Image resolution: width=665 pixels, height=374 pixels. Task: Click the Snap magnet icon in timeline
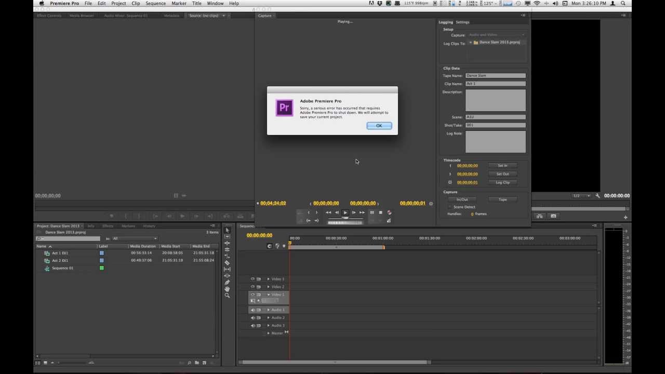click(x=269, y=246)
